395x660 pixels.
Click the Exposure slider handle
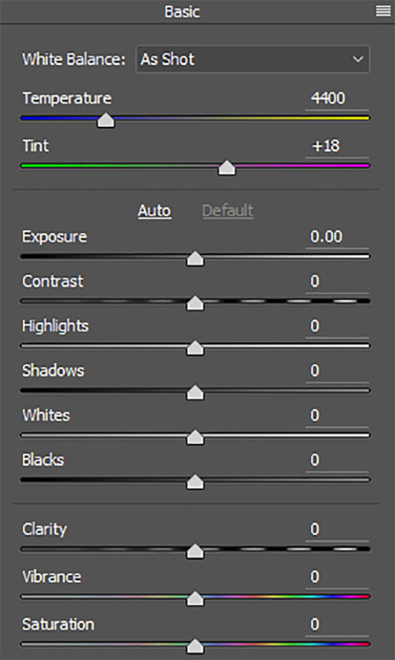[195, 259]
